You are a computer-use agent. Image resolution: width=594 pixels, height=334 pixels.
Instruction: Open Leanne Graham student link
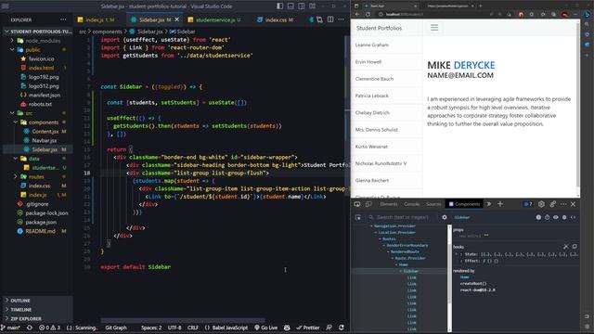pos(372,45)
